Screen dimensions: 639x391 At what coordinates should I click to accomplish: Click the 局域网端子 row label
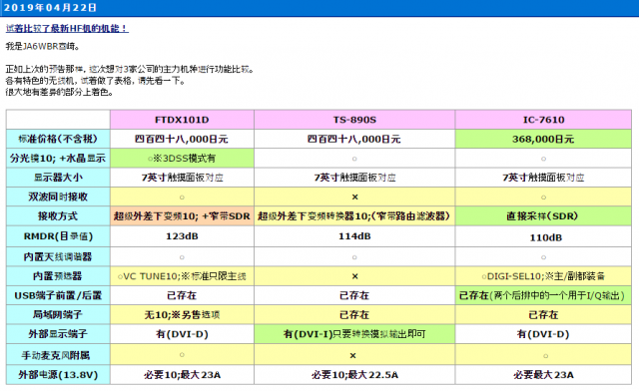pos(58,314)
